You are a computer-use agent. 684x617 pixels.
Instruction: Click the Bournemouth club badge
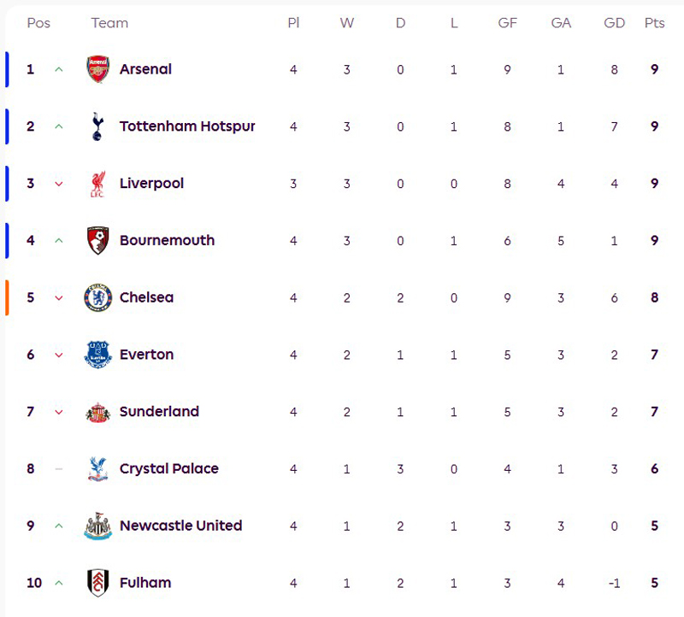(x=97, y=241)
